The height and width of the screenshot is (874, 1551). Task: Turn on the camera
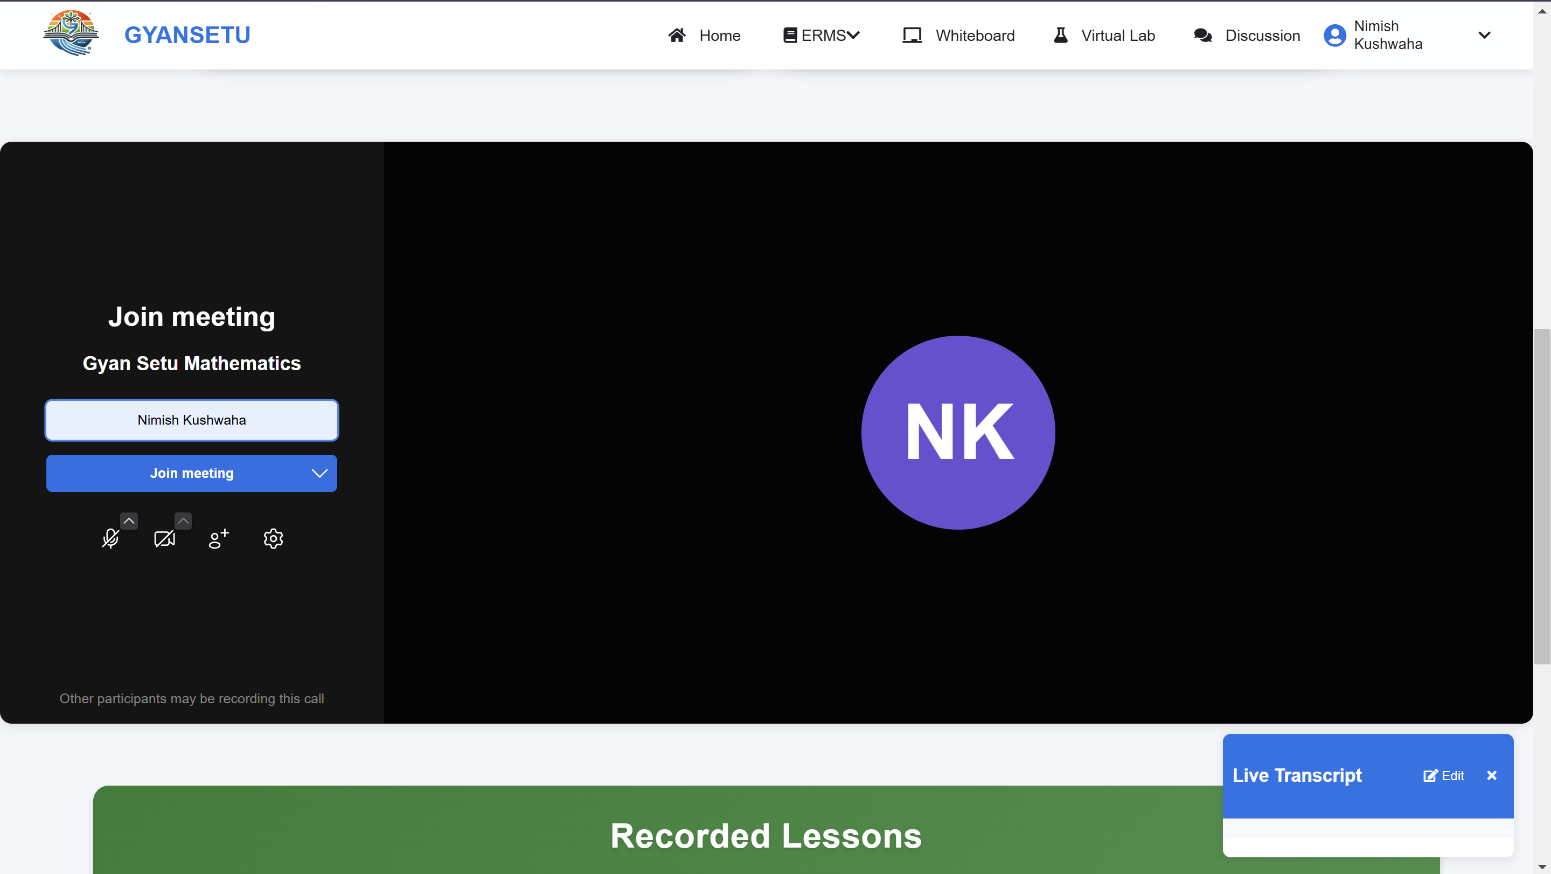click(x=164, y=538)
